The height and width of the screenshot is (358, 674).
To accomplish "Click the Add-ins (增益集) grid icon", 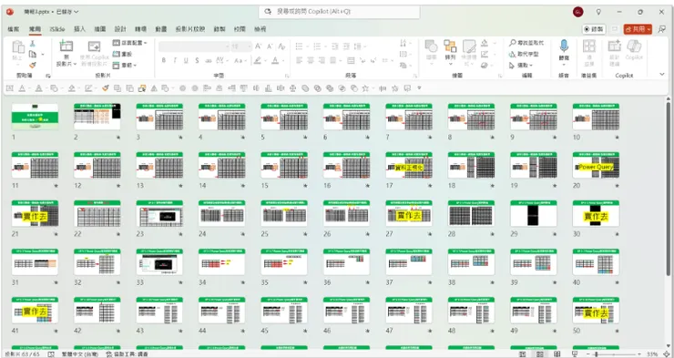I will tap(589, 46).
